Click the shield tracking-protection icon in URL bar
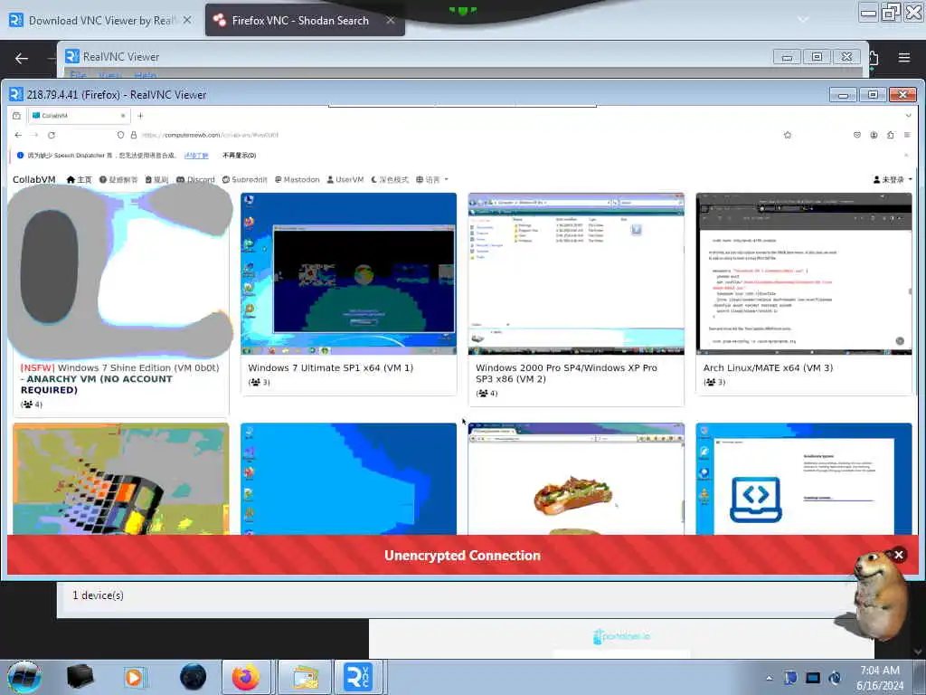Viewport: 926px width, 695px height. tap(120, 136)
